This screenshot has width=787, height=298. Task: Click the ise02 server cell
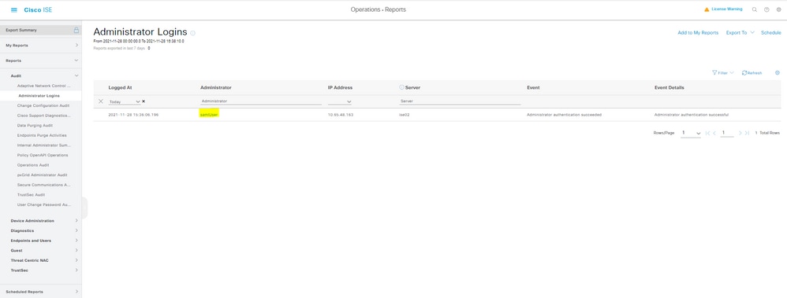404,115
